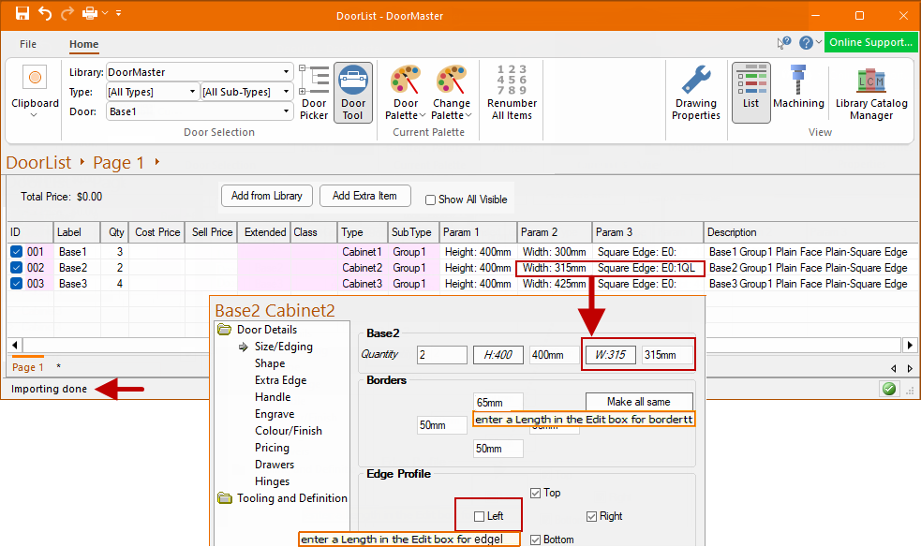Open the Door Base1 dropdown
Image resolution: width=921 pixels, height=547 pixels.
(x=286, y=111)
